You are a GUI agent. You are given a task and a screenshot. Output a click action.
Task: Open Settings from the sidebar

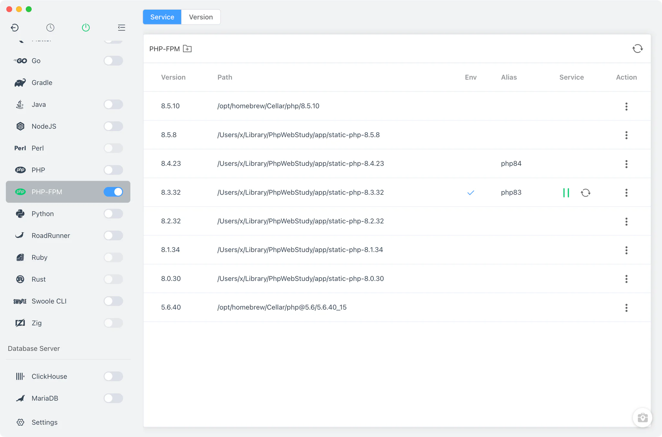tap(45, 422)
